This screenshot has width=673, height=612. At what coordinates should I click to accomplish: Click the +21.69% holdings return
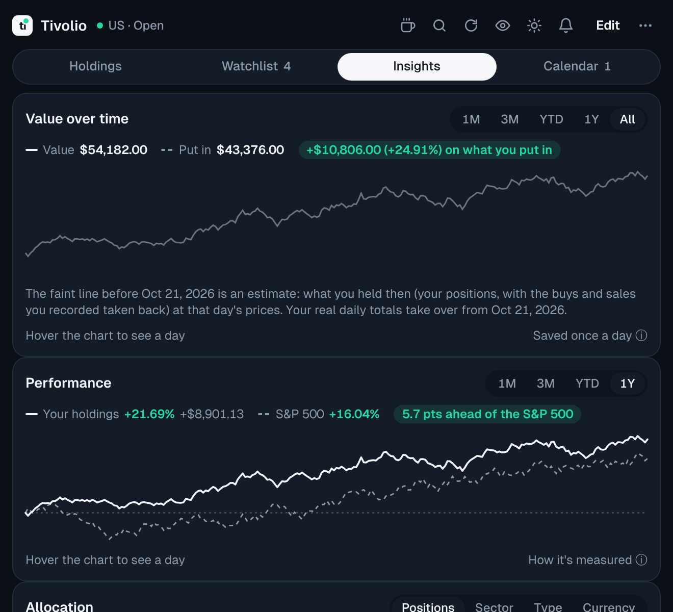[x=149, y=414]
